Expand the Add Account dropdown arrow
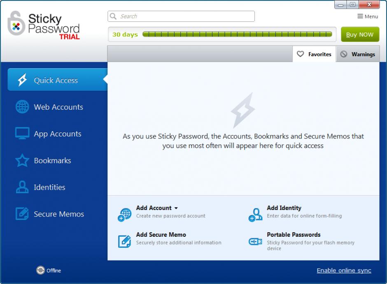 pyautogui.click(x=176, y=208)
